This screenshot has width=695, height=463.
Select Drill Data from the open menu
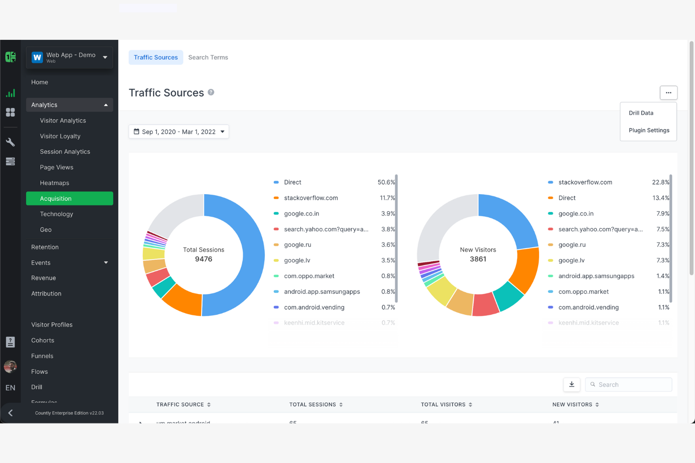coord(641,113)
